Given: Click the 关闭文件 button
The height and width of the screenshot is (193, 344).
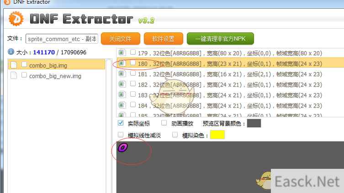Looking at the screenshot, I should click(121, 39).
